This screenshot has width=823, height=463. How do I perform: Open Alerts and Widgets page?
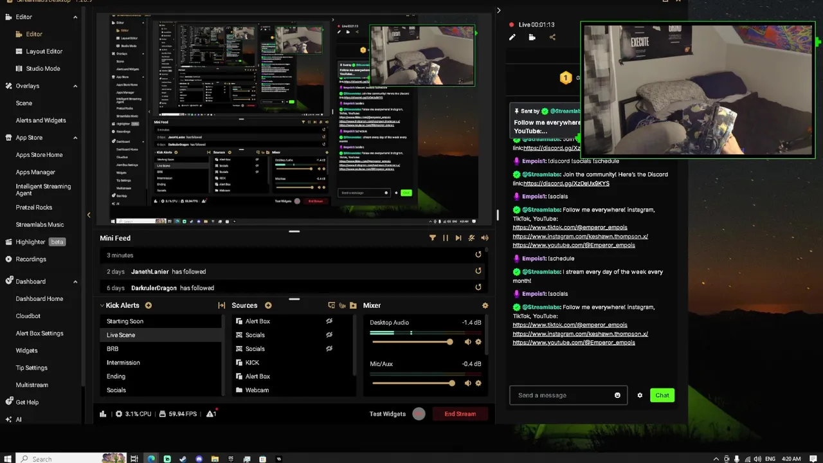pos(41,120)
